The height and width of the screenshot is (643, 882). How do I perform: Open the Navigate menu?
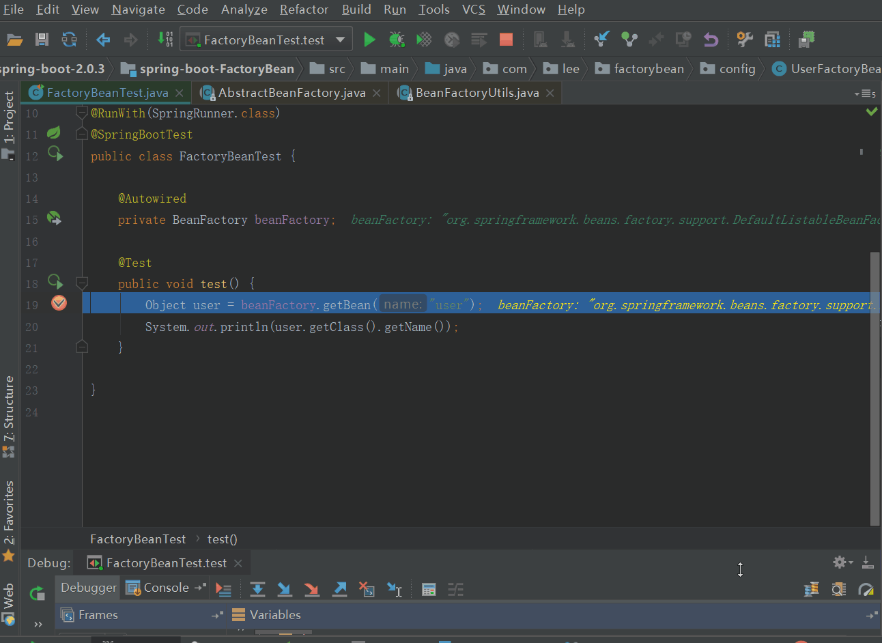click(x=139, y=10)
